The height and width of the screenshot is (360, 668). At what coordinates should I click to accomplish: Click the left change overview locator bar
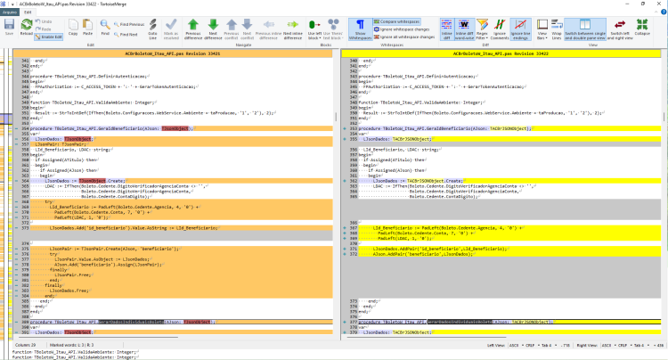[6, 194]
